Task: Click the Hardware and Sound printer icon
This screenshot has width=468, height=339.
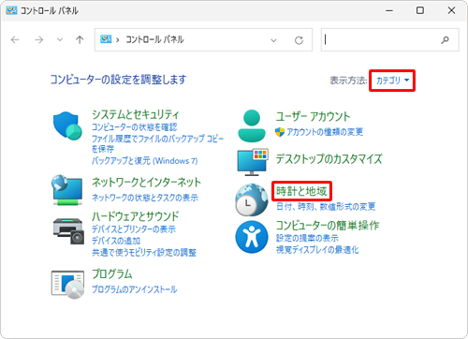Action: 68,231
